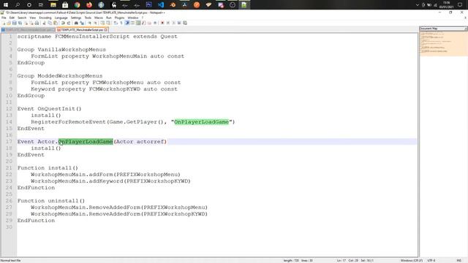Toggle the Word Wrap toolbar button
The height and width of the screenshot is (263, 468).
click(116, 23)
